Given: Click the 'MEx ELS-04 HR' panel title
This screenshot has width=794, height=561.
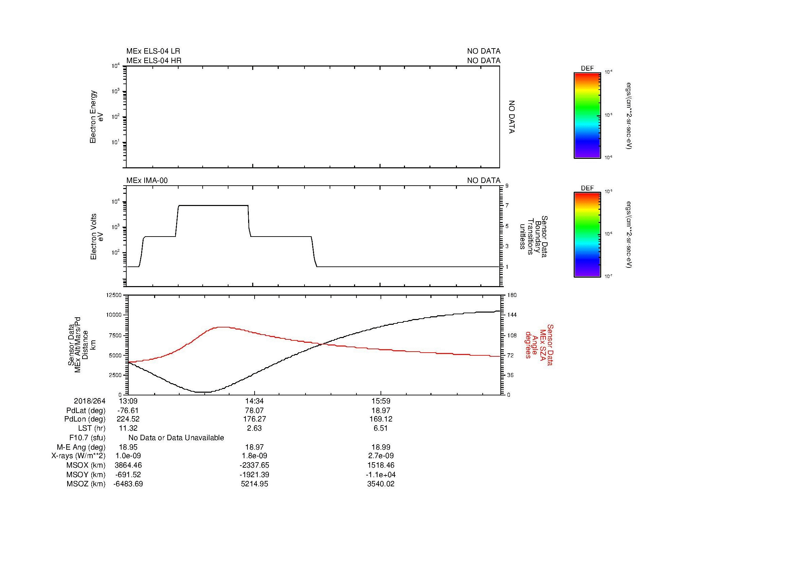Looking at the screenshot, I should (154, 60).
